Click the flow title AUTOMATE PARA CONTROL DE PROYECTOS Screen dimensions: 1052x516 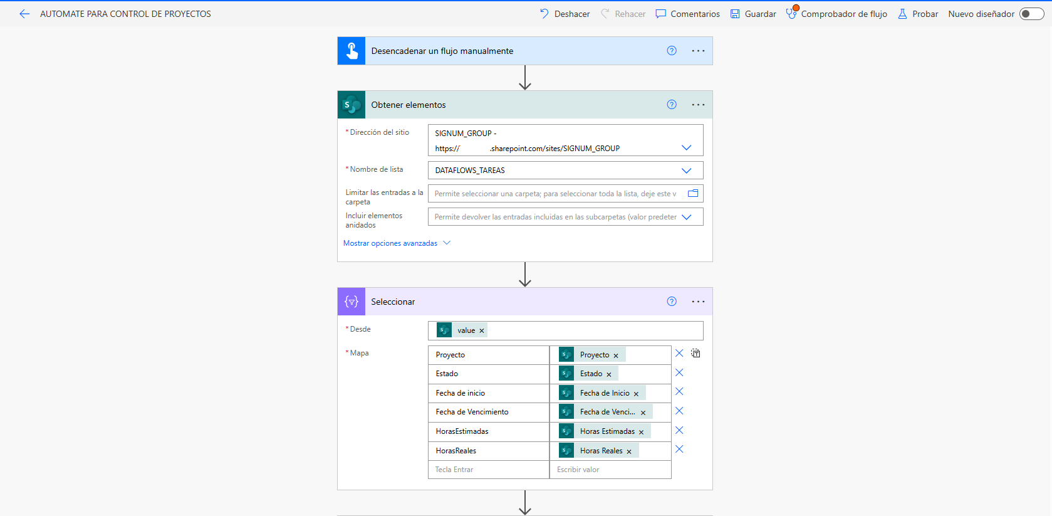tap(125, 14)
